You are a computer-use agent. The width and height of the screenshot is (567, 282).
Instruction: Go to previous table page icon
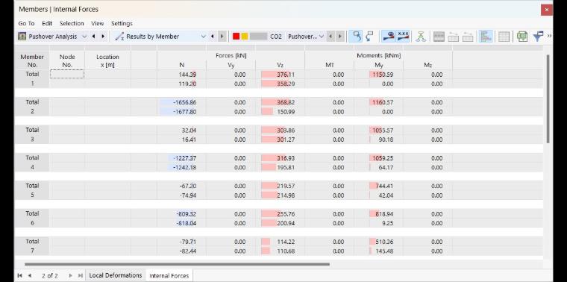coord(29,275)
